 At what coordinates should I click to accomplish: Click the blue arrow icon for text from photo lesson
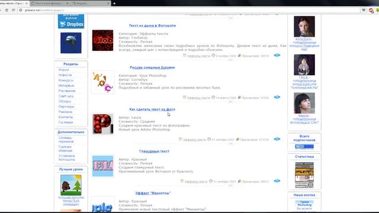point(277,139)
